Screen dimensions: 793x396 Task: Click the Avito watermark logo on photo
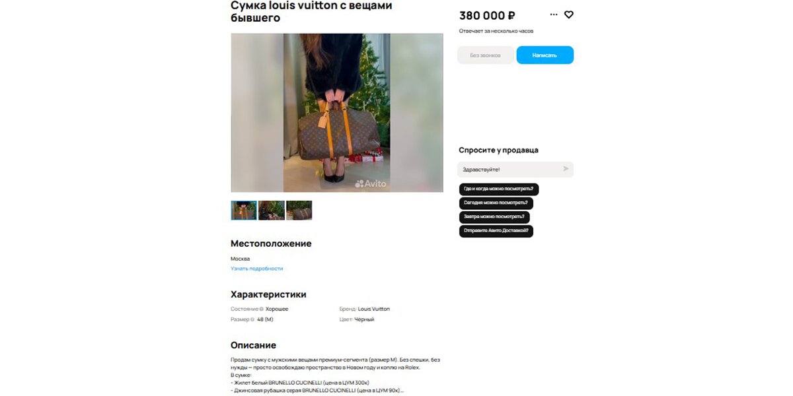coord(370,183)
